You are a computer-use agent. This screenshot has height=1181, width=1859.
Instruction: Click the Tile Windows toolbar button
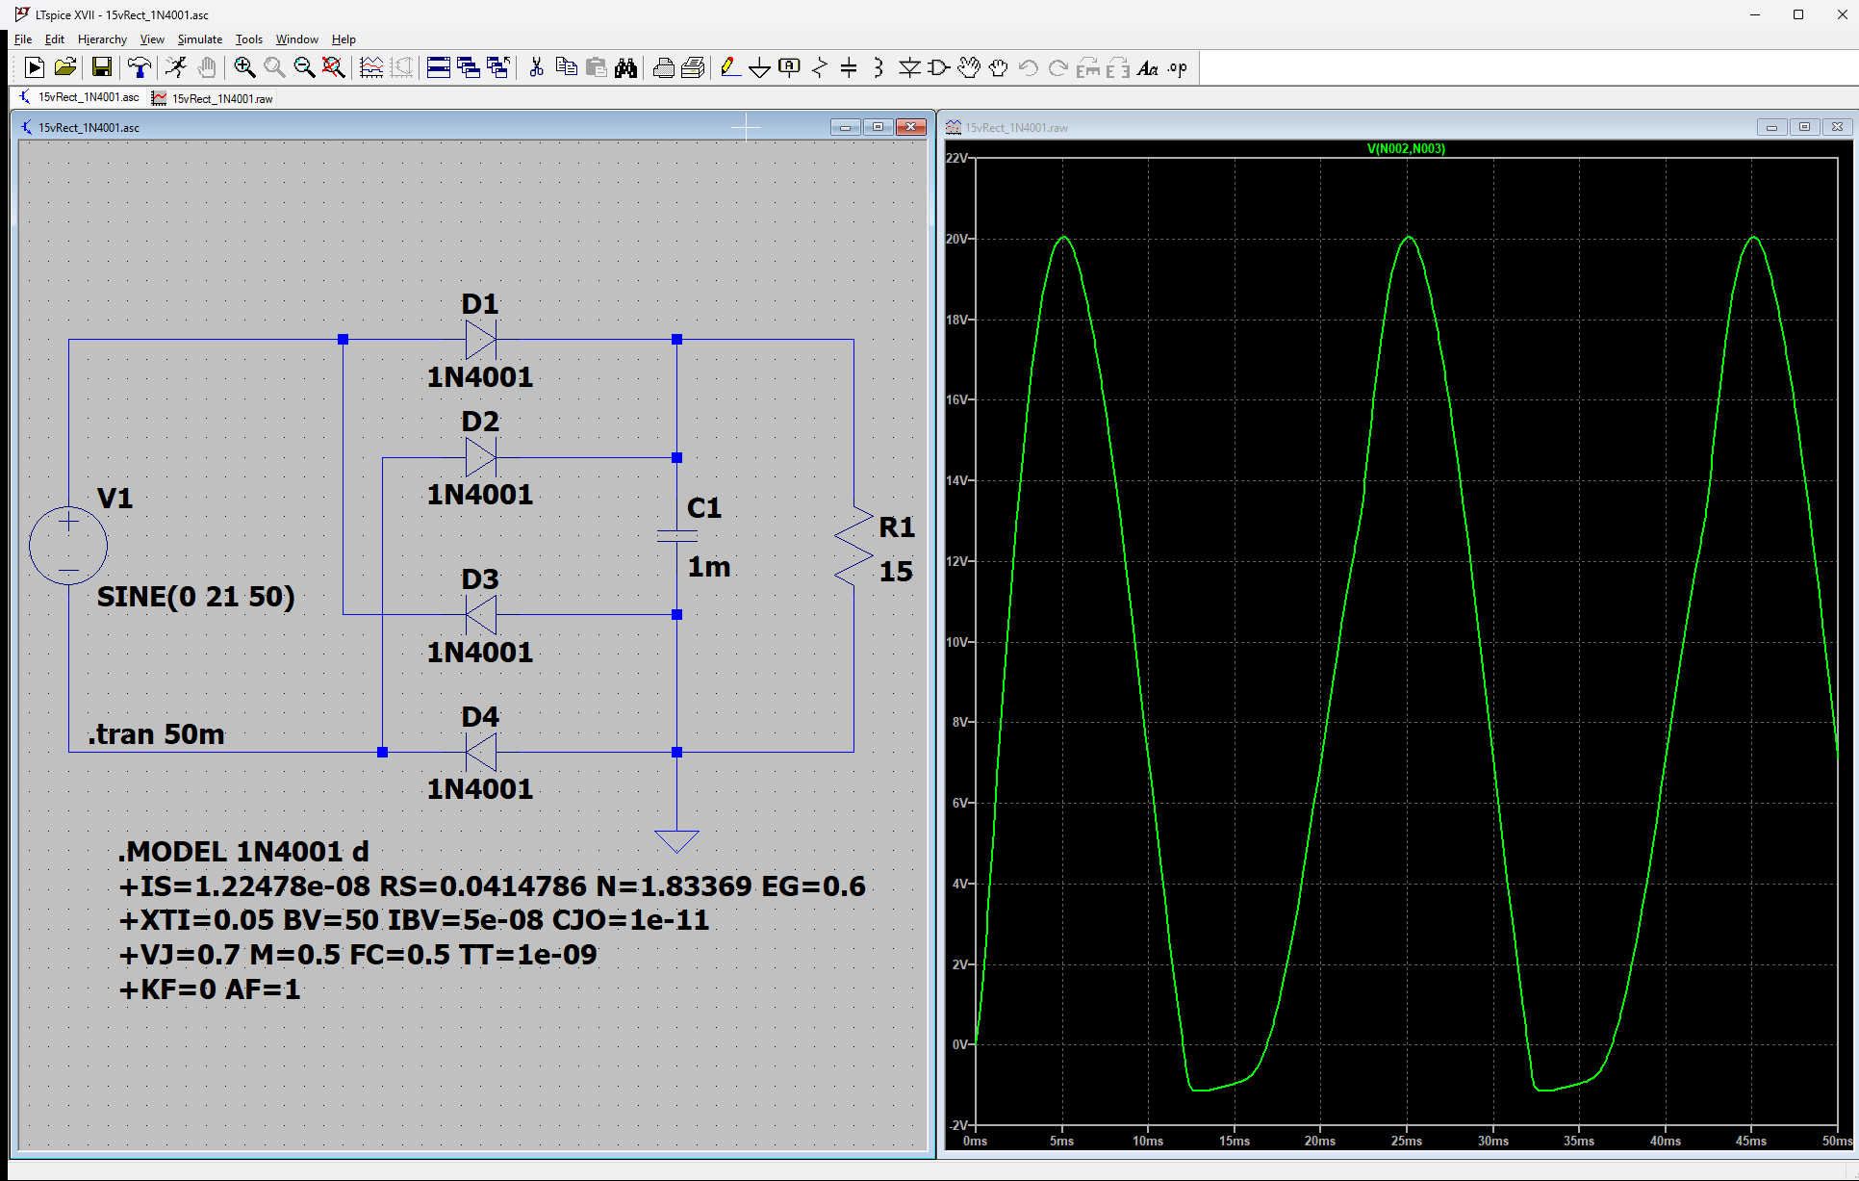tap(439, 67)
